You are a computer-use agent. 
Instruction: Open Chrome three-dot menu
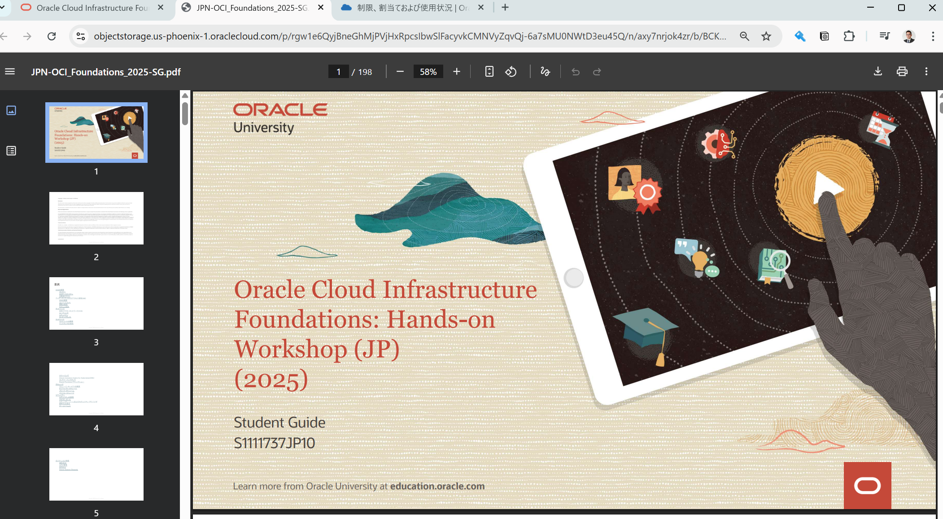pyautogui.click(x=933, y=36)
